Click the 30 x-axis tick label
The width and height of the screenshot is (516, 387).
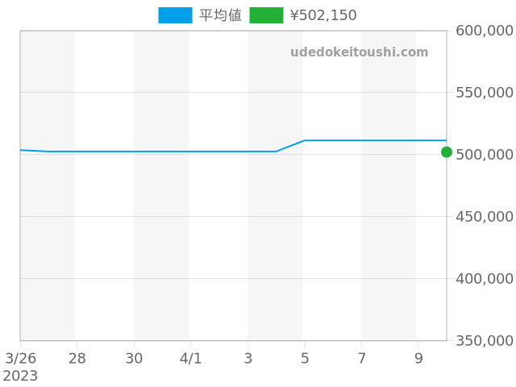(x=134, y=358)
